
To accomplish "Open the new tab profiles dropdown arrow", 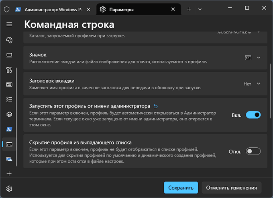I will [200, 9].
